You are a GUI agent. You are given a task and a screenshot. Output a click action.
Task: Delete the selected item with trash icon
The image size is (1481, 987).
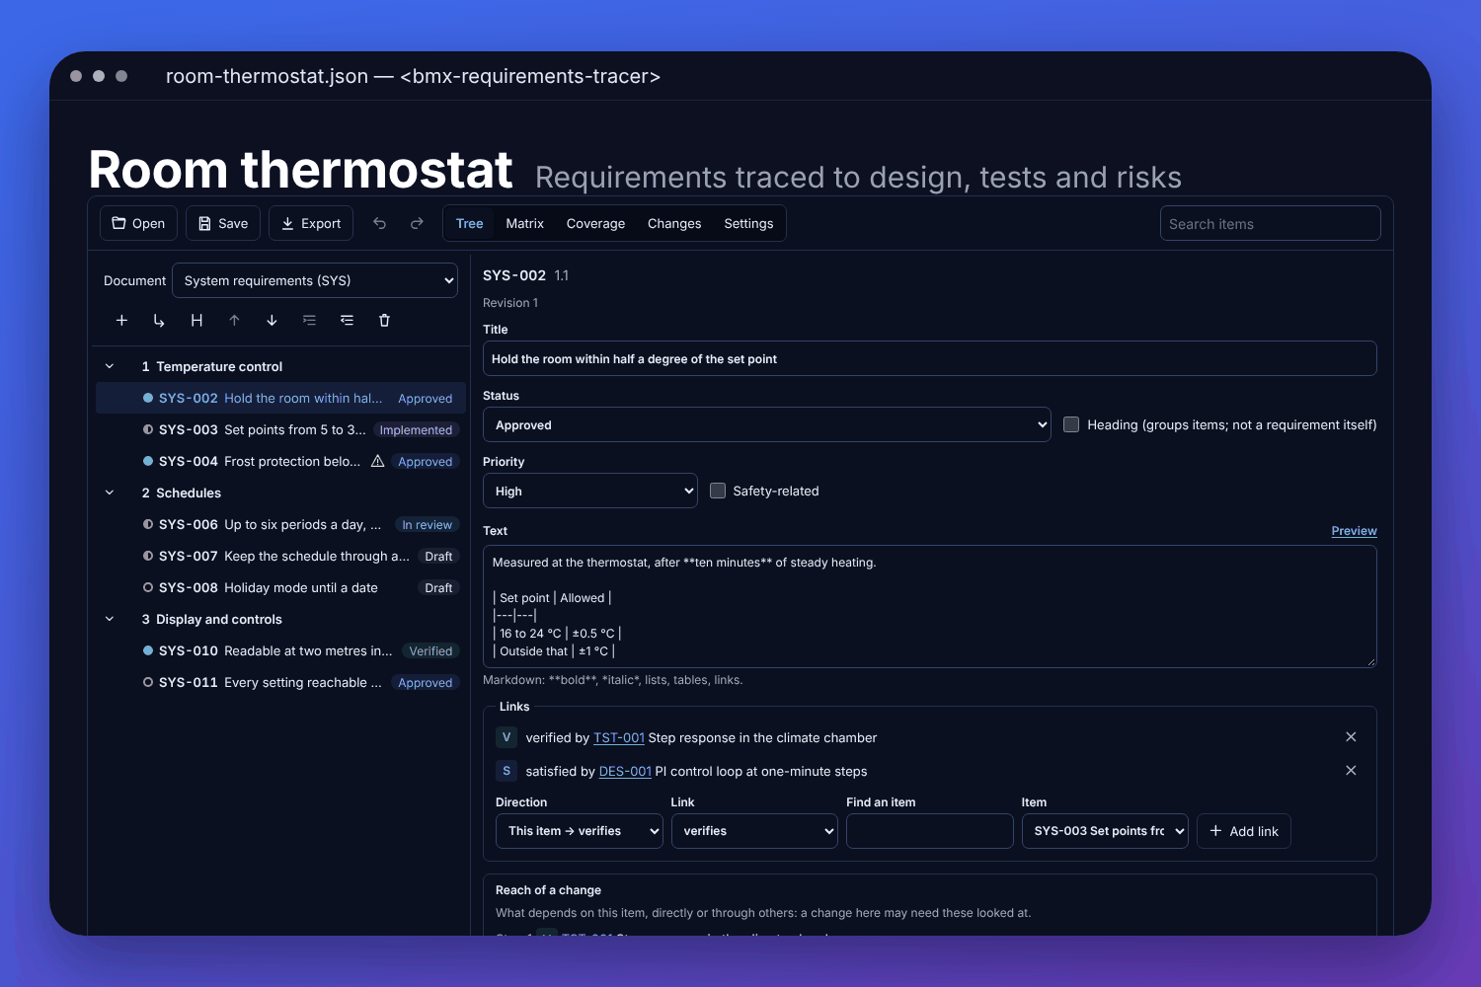384,320
